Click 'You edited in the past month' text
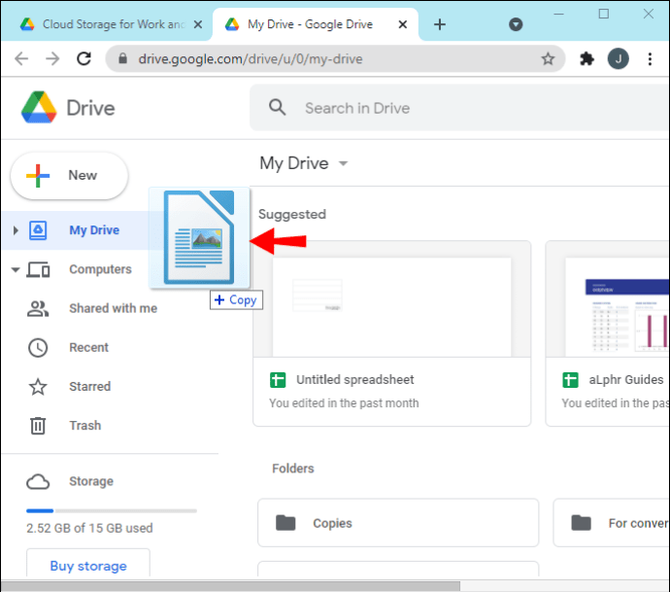 coord(344,403)
